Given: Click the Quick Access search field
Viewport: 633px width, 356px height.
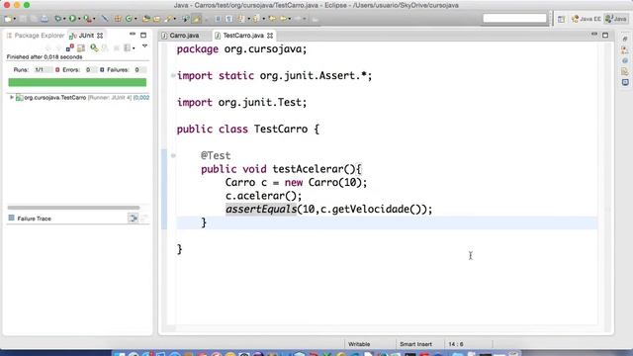Looking at the screenshot, I should tap(514, 18).
